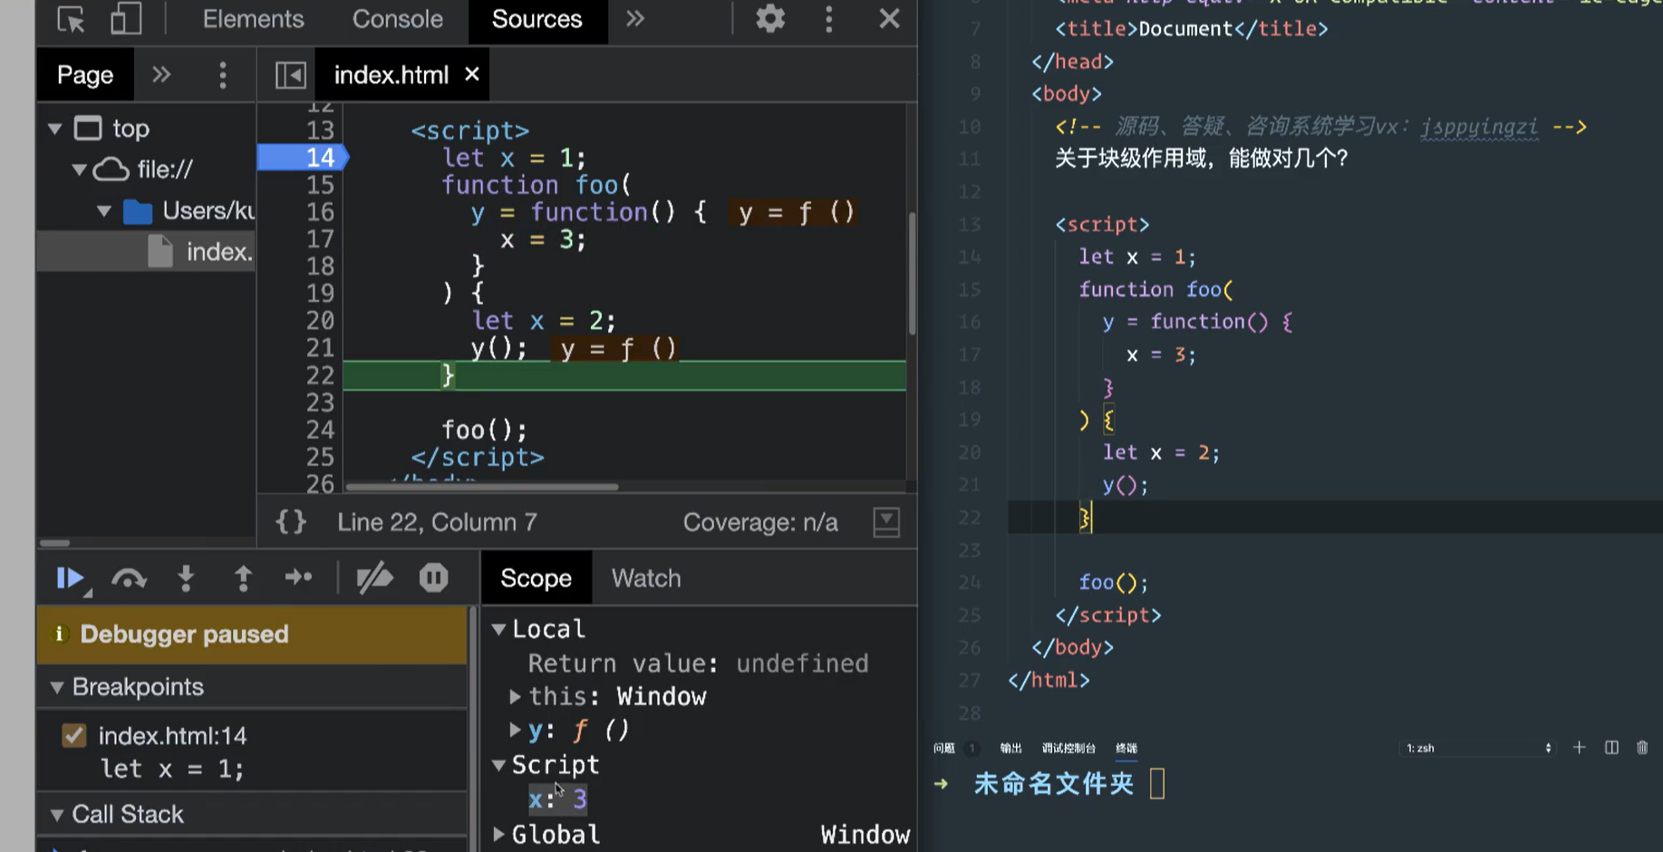Toggle the device toolbar icon
Viewport: 1663px width, 852px height.
(125, 19)
